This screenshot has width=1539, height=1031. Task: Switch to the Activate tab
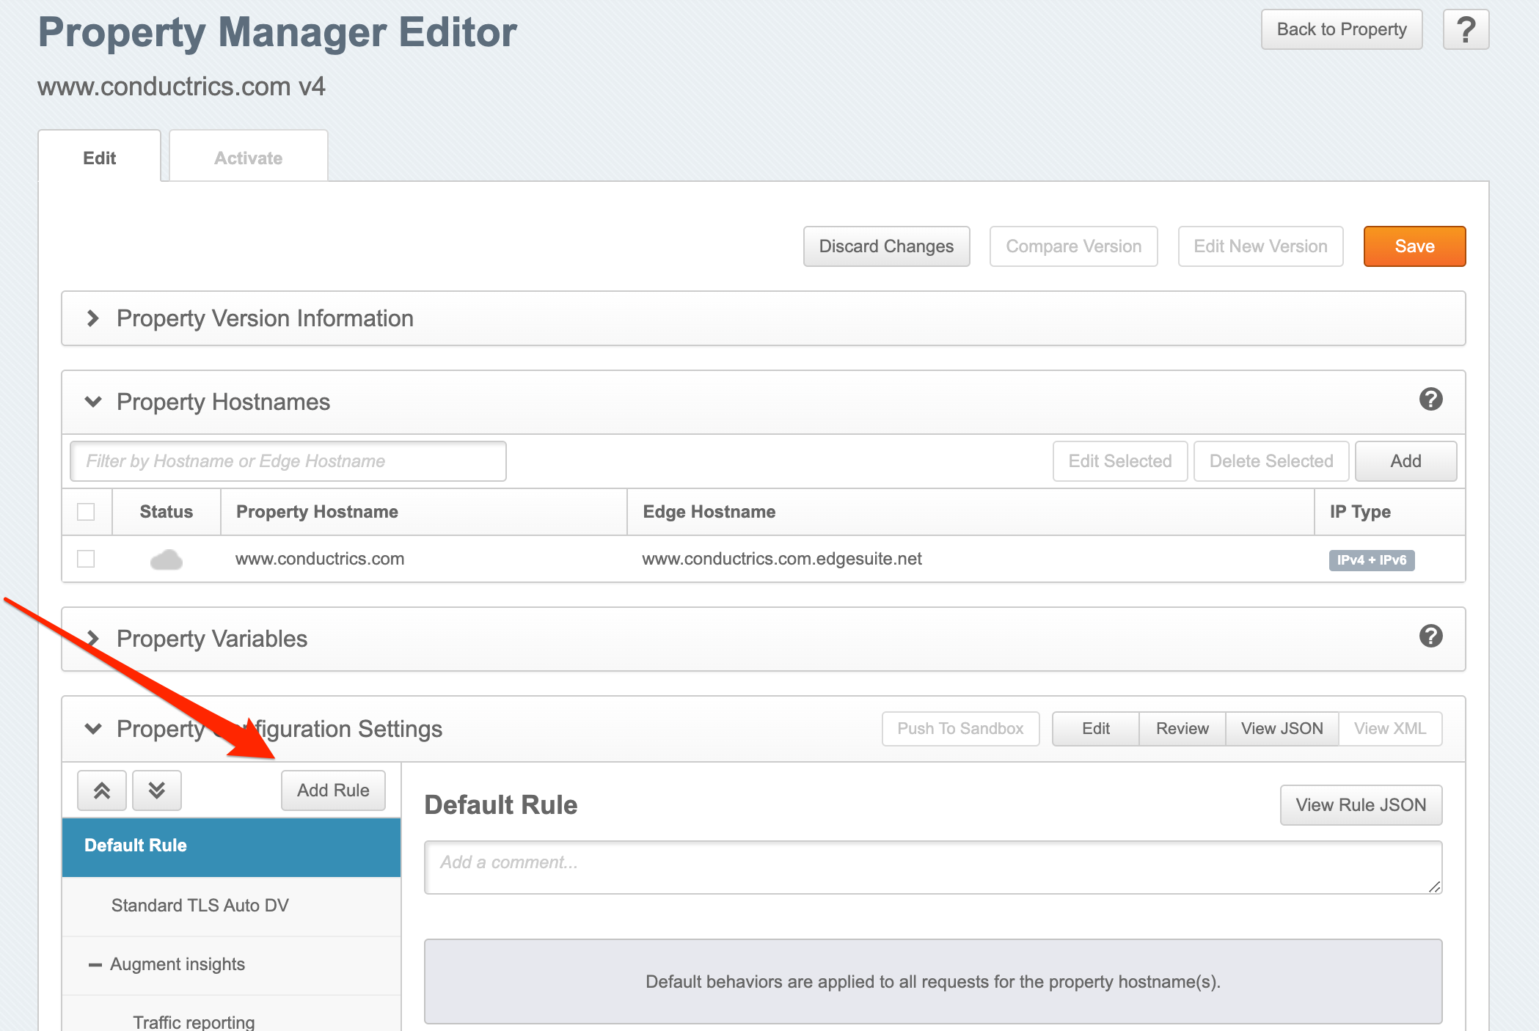(x=248, y=158)
